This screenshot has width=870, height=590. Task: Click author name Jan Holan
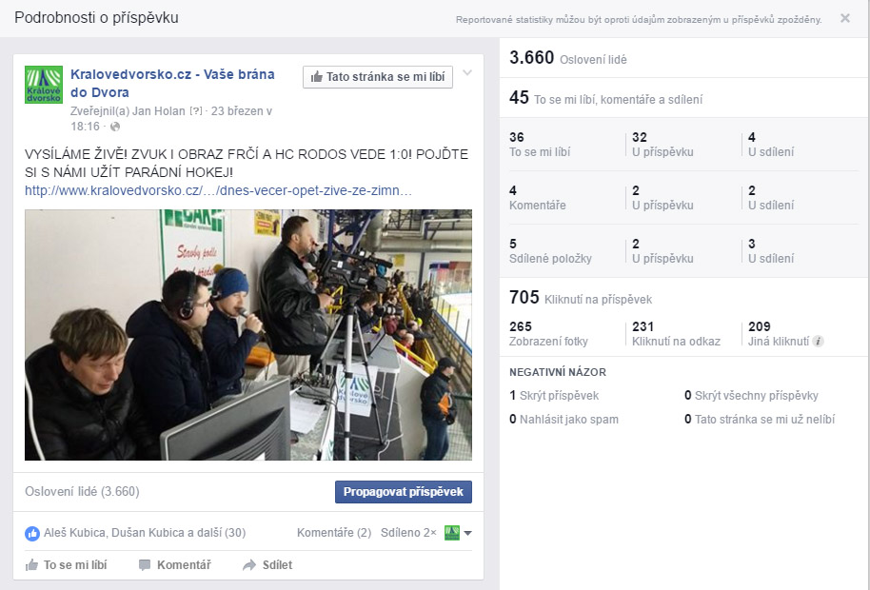click(158, 111)
